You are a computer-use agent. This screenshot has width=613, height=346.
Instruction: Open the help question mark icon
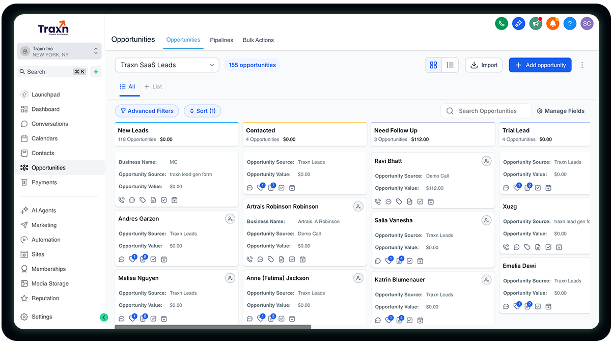click(570, 23)
